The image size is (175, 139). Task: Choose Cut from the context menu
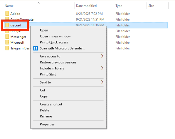[42, 90]
